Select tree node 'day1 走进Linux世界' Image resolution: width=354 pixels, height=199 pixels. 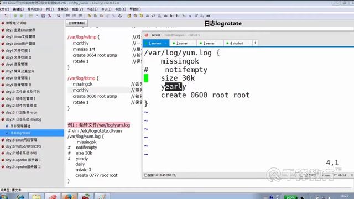[20, 30]
